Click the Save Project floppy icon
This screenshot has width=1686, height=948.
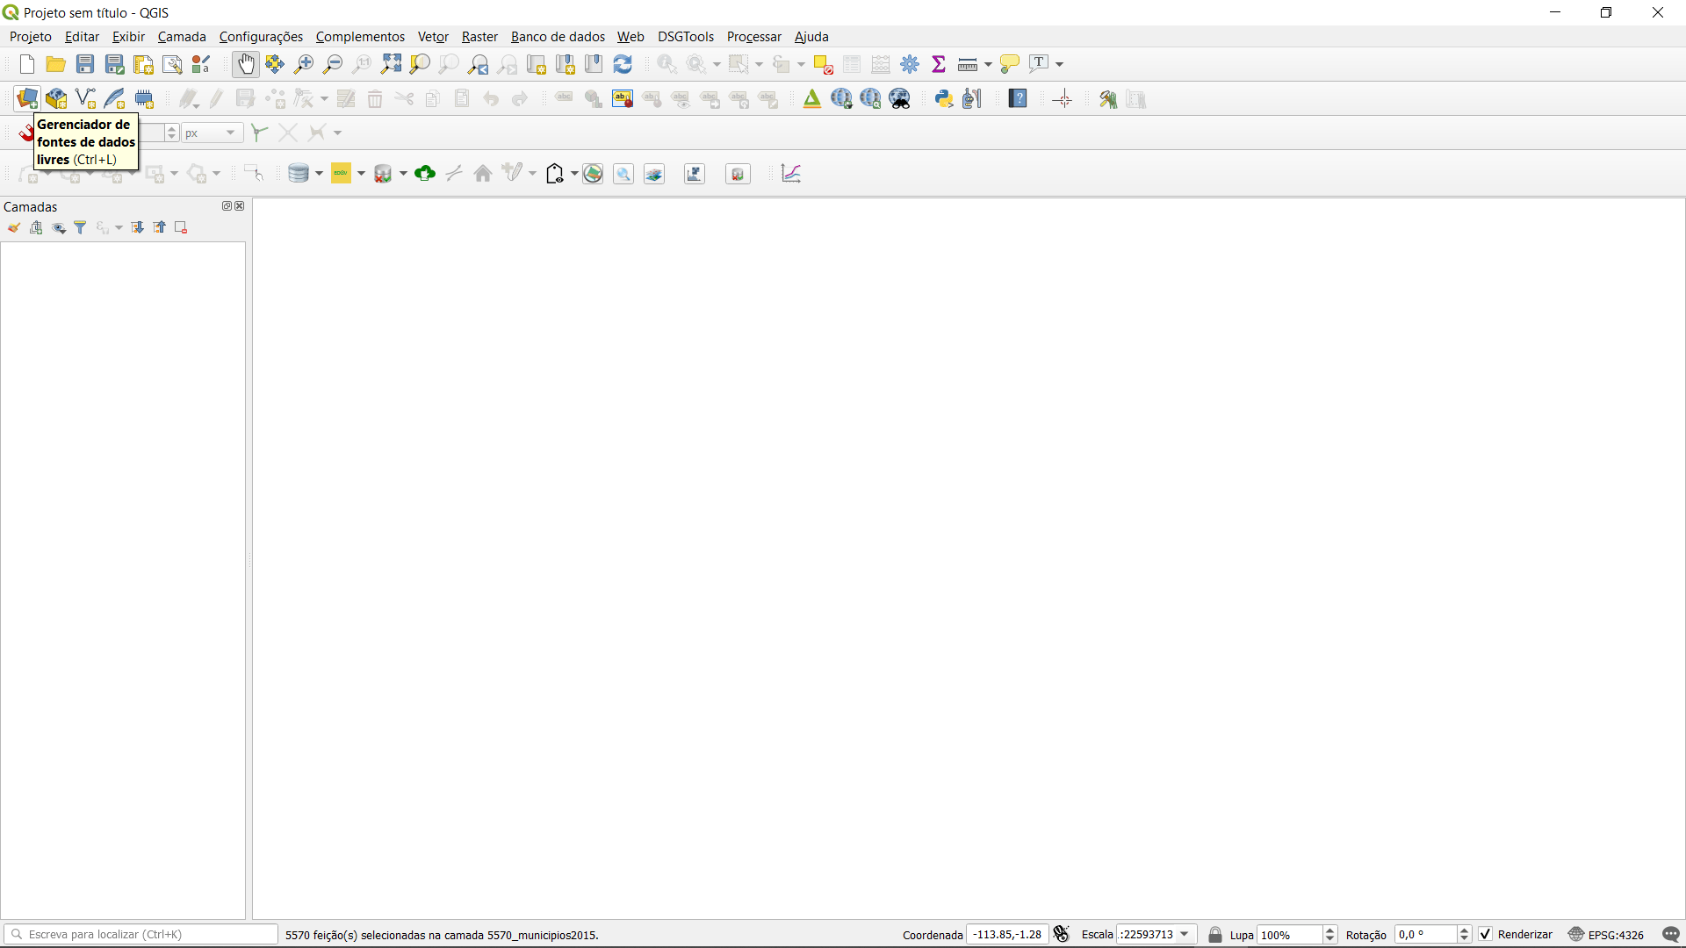pos(85,64)
